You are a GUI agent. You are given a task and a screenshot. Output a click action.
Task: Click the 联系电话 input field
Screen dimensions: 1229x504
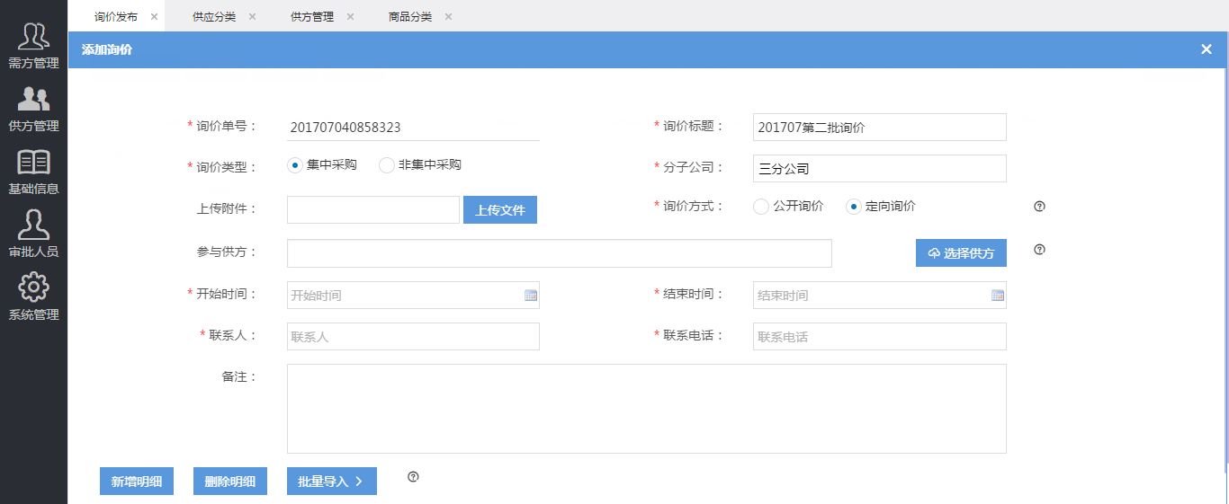pos(879,337)
